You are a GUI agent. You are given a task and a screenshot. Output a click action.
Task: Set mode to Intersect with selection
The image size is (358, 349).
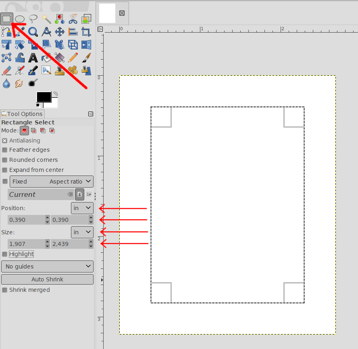click(52, 130)
